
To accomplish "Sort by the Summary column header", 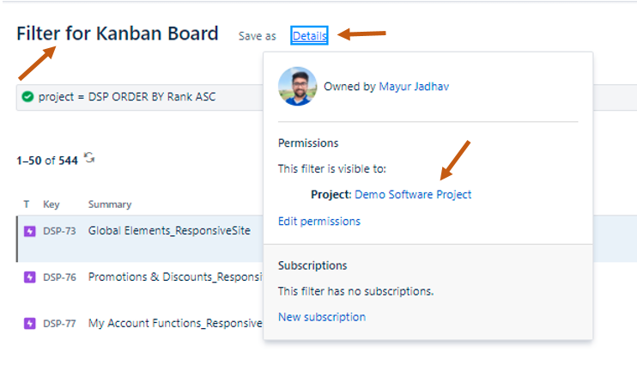I will [x=110, y=204].
